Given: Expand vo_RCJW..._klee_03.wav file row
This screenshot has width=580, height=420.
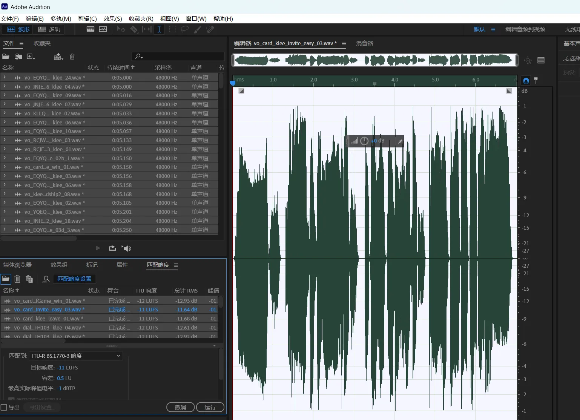Looking at the screenshot, I should pyautogui.click(x=5, y=139).
